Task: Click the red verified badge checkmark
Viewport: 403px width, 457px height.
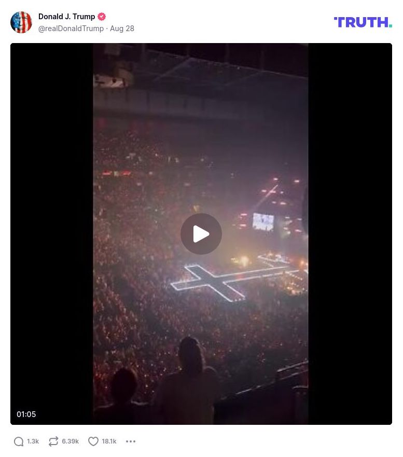Action: coord(102,17)
